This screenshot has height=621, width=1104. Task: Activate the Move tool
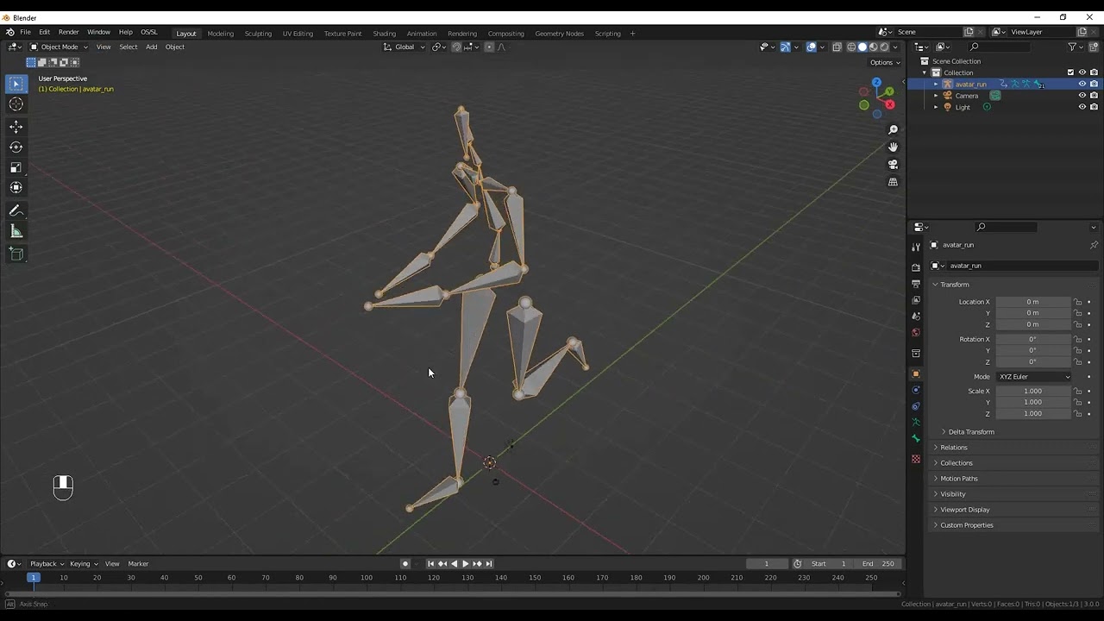tap(16, 127)
